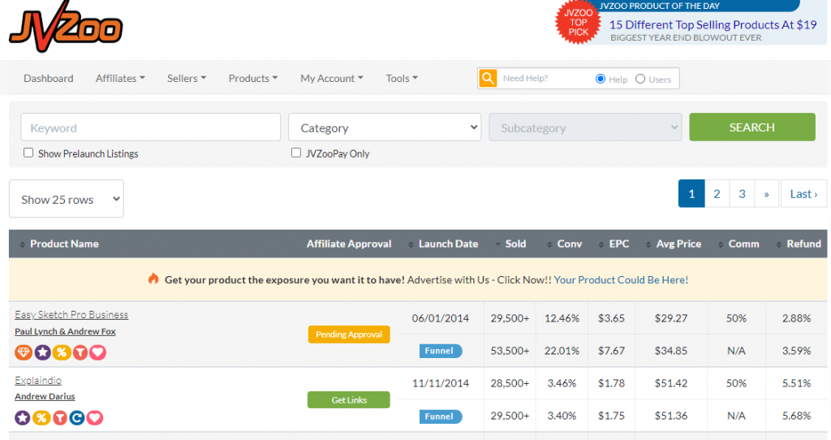This screenshot has height=440, width=831.
Task: Go to results page 2
Action: click(717, 193)
